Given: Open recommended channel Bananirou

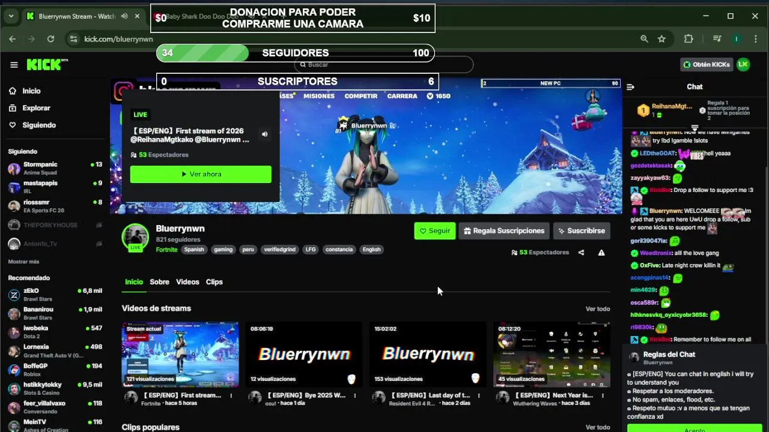Looking at the screenshot, I should tap(55, 313).
